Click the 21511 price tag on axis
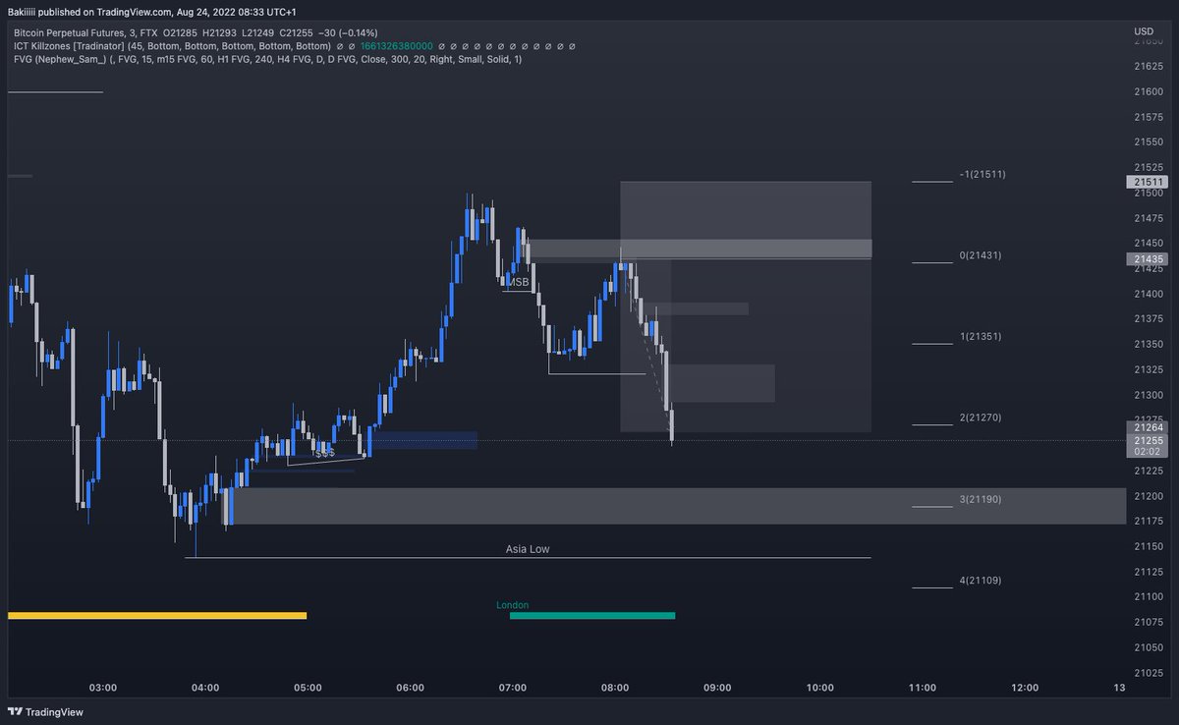The width and height of the screenshot is (1179, 725). [x=1146, y=182]
